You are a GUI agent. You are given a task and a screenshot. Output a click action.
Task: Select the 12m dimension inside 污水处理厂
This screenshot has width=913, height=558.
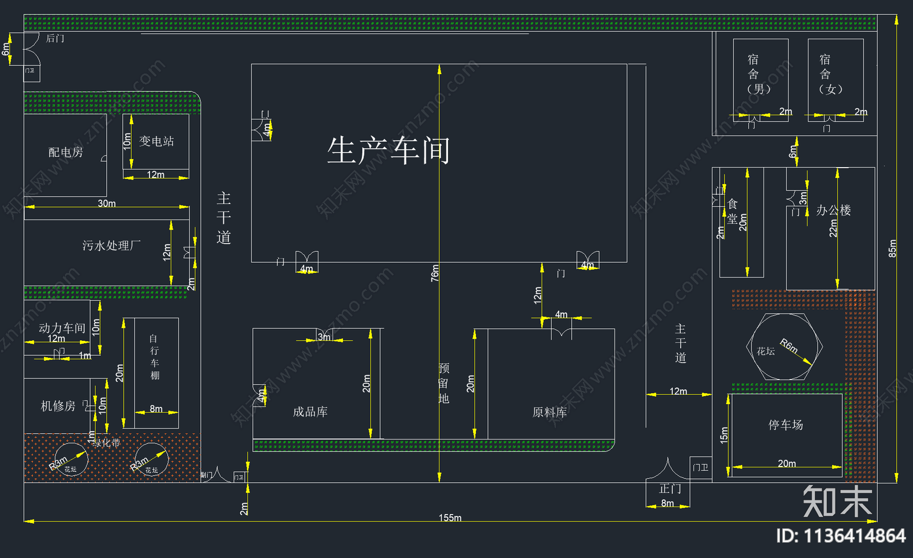coord(167,252)
